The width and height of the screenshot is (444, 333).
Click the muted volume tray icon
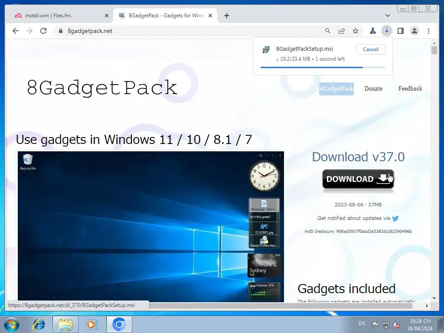(396, 325)
